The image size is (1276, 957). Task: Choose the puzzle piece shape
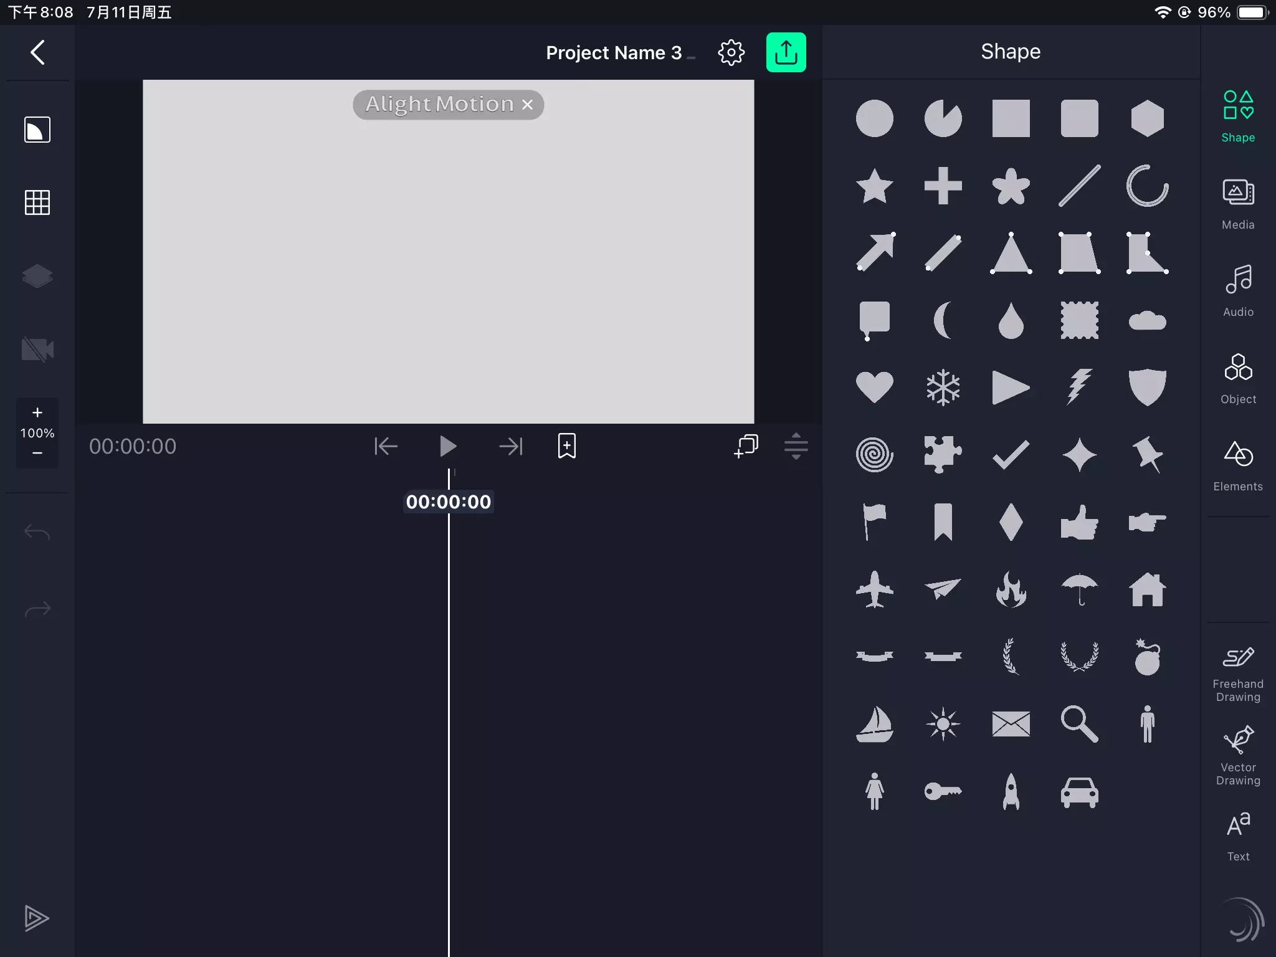943,454
